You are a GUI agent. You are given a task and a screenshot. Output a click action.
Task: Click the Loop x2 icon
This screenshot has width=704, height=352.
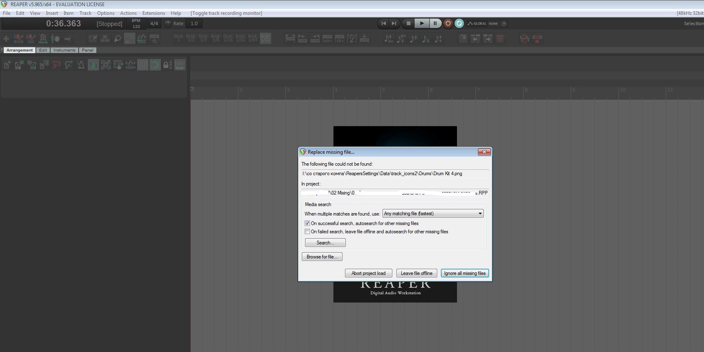tap(327, 39)
